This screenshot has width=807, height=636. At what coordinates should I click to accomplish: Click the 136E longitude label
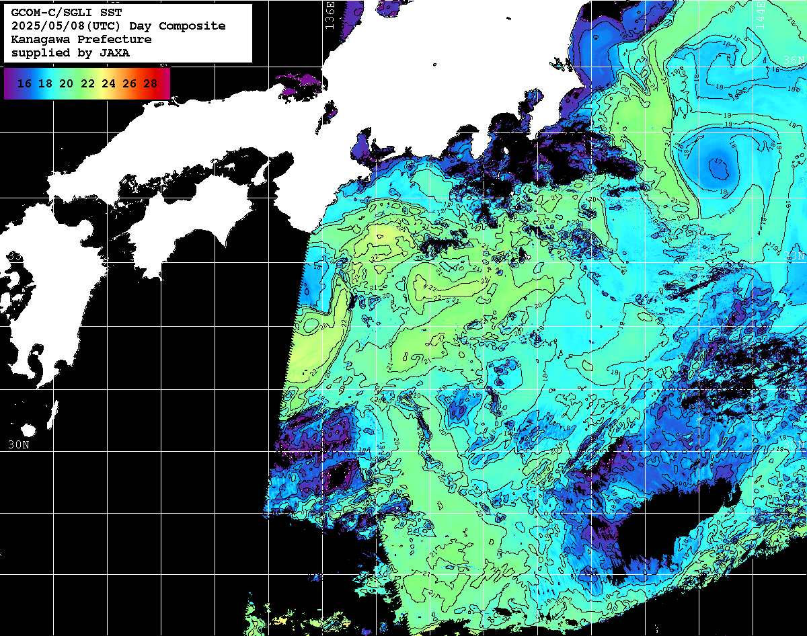click(330, 14)
